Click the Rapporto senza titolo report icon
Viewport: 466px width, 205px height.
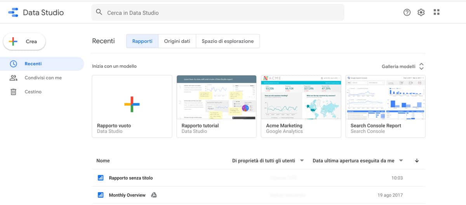[x=101, y=178]
